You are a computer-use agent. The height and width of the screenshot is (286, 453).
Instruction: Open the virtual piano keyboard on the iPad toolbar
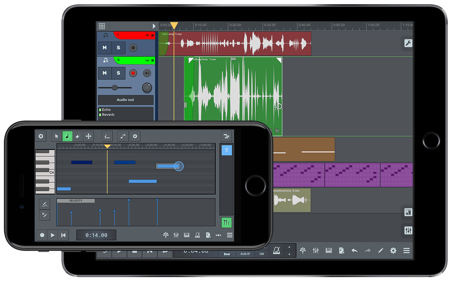tap(328, 250)
